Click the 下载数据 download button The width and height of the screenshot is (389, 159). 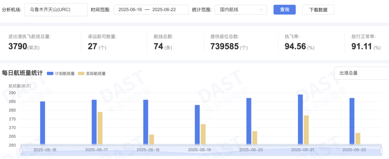tap(318, 10)
